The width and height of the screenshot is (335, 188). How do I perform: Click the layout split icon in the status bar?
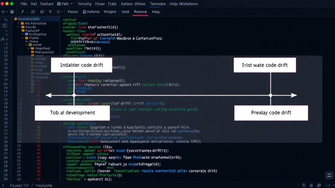(x=328, y=185)
